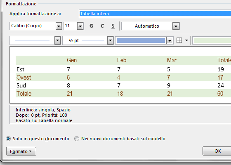Open the Calibri (Corpo) font dropdown
231x165 pixels.
pos(59,26)
